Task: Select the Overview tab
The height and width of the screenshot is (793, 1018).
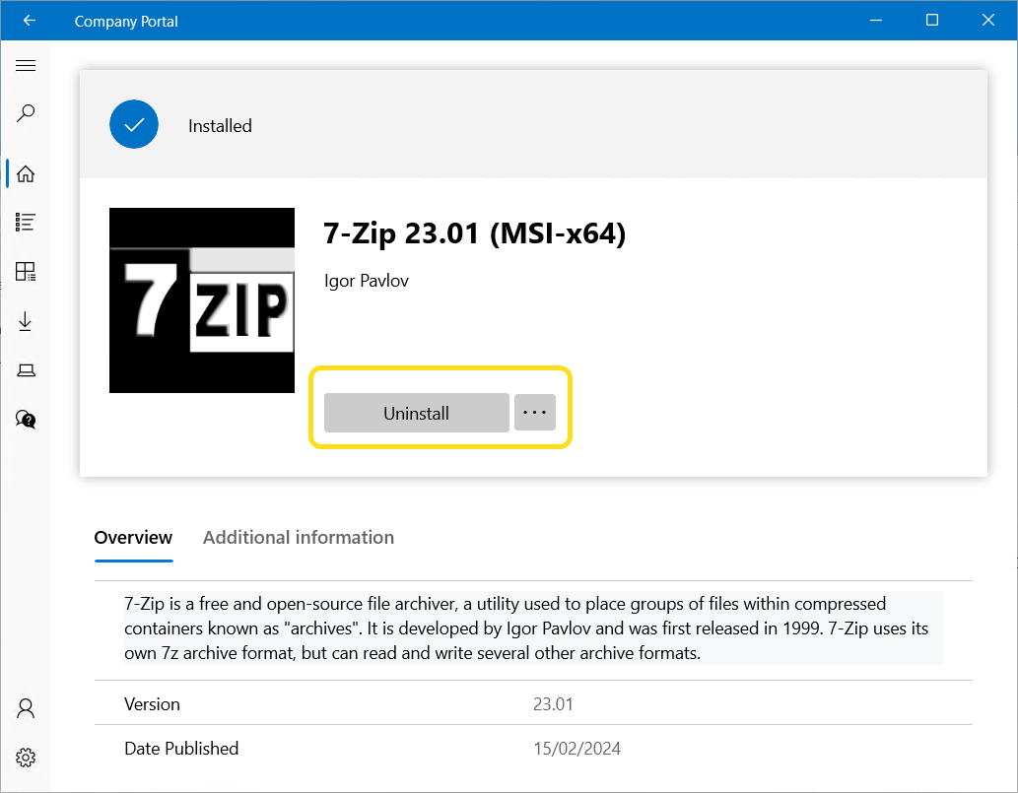Action: [x=133, y=537]
